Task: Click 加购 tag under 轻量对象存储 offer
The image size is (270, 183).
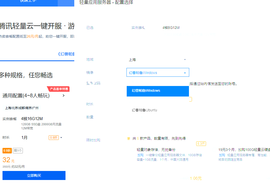Action: [x=140, y=155]
